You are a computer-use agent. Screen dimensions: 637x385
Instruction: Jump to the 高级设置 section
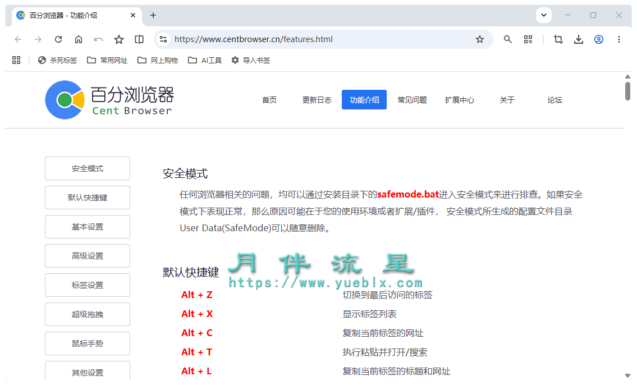88,256
